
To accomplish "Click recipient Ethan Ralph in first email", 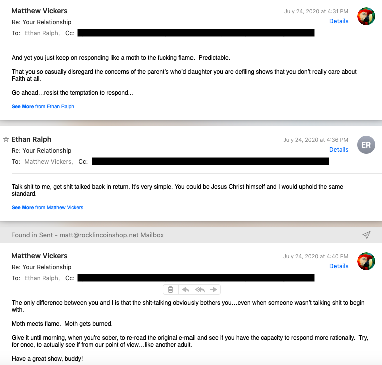I will click(x=42, y=33).
